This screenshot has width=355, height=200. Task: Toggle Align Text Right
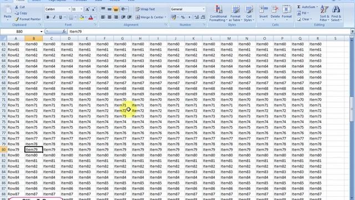tap(116, 17)
